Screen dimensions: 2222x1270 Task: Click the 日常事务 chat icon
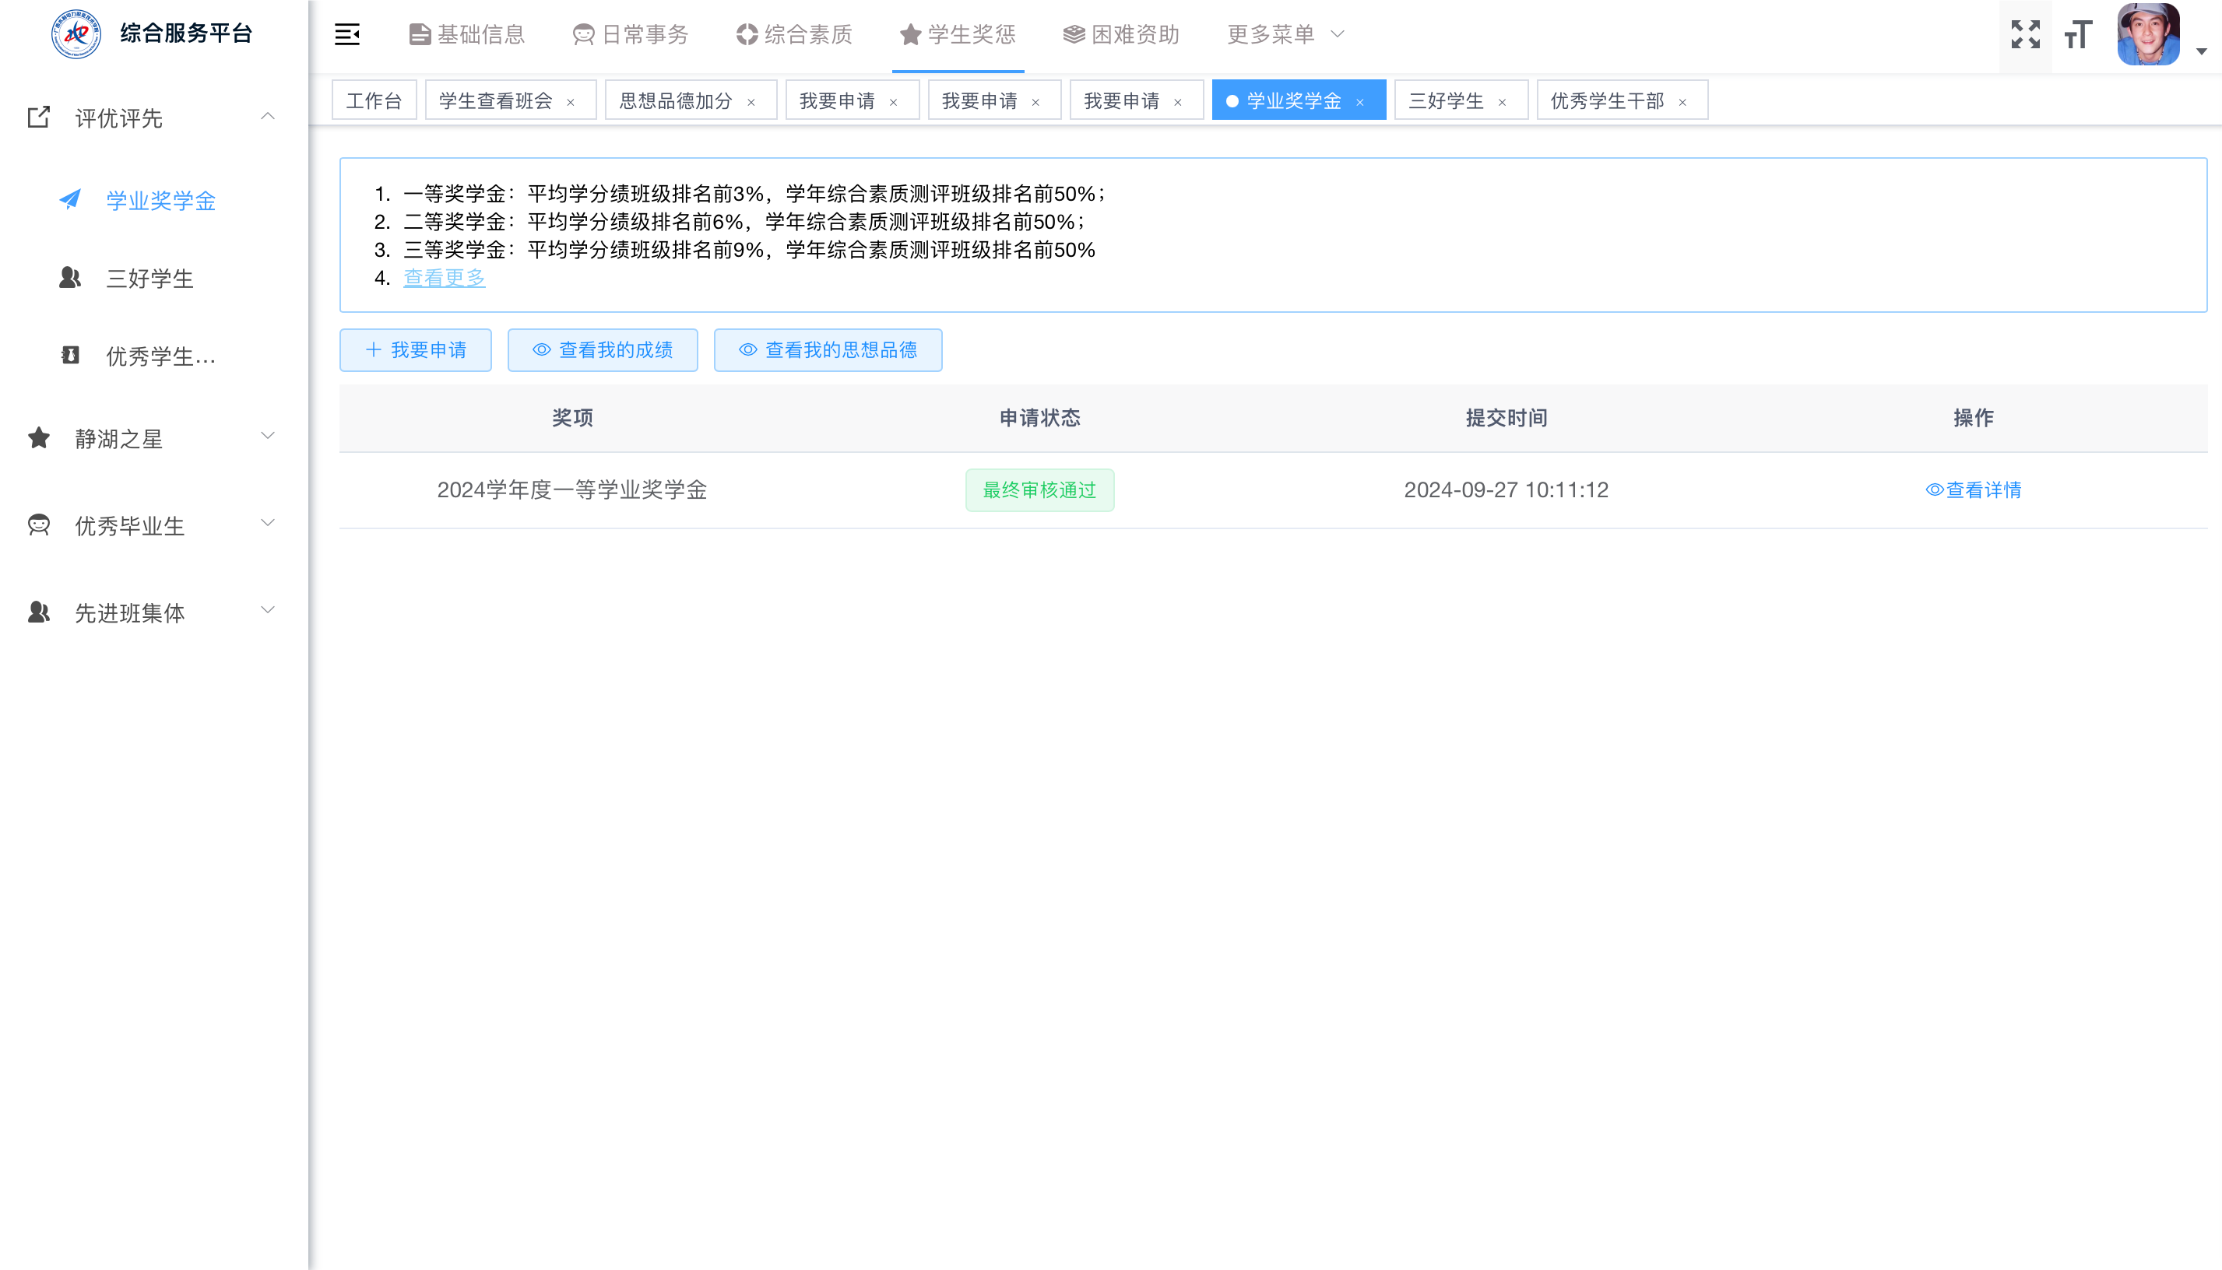coord(583,35)
